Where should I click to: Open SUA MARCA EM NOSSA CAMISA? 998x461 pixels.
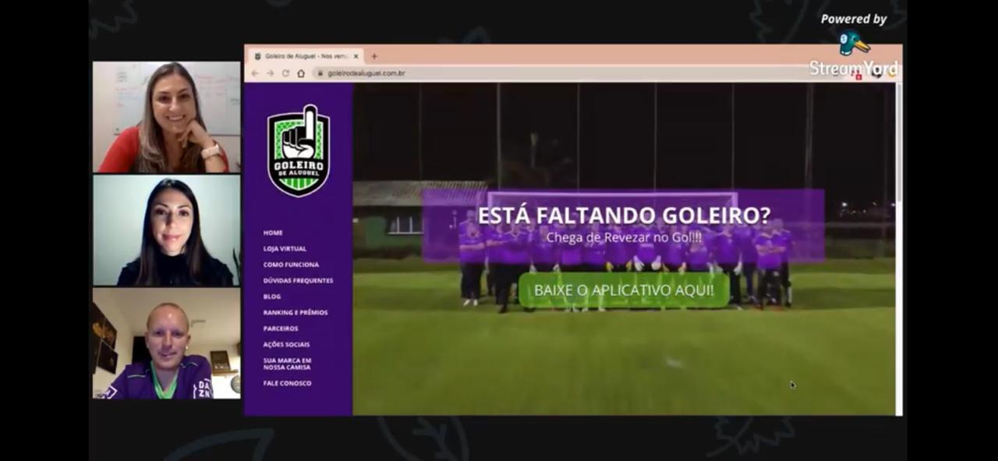tap(287, 363)
